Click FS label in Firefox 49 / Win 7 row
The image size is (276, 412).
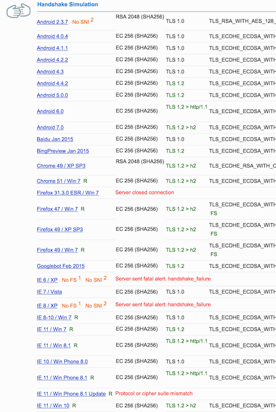(x=214, y=254)
